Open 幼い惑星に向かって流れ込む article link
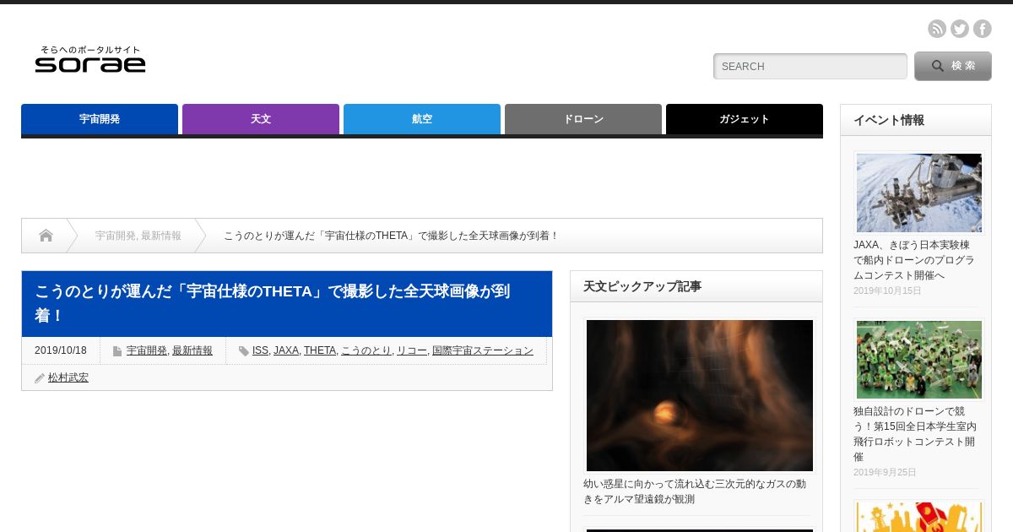Screen dimensions: 1013x532 [695, 491]
